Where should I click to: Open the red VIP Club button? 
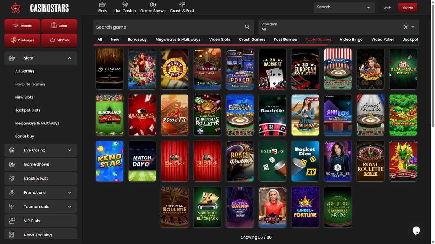(59, 40)
